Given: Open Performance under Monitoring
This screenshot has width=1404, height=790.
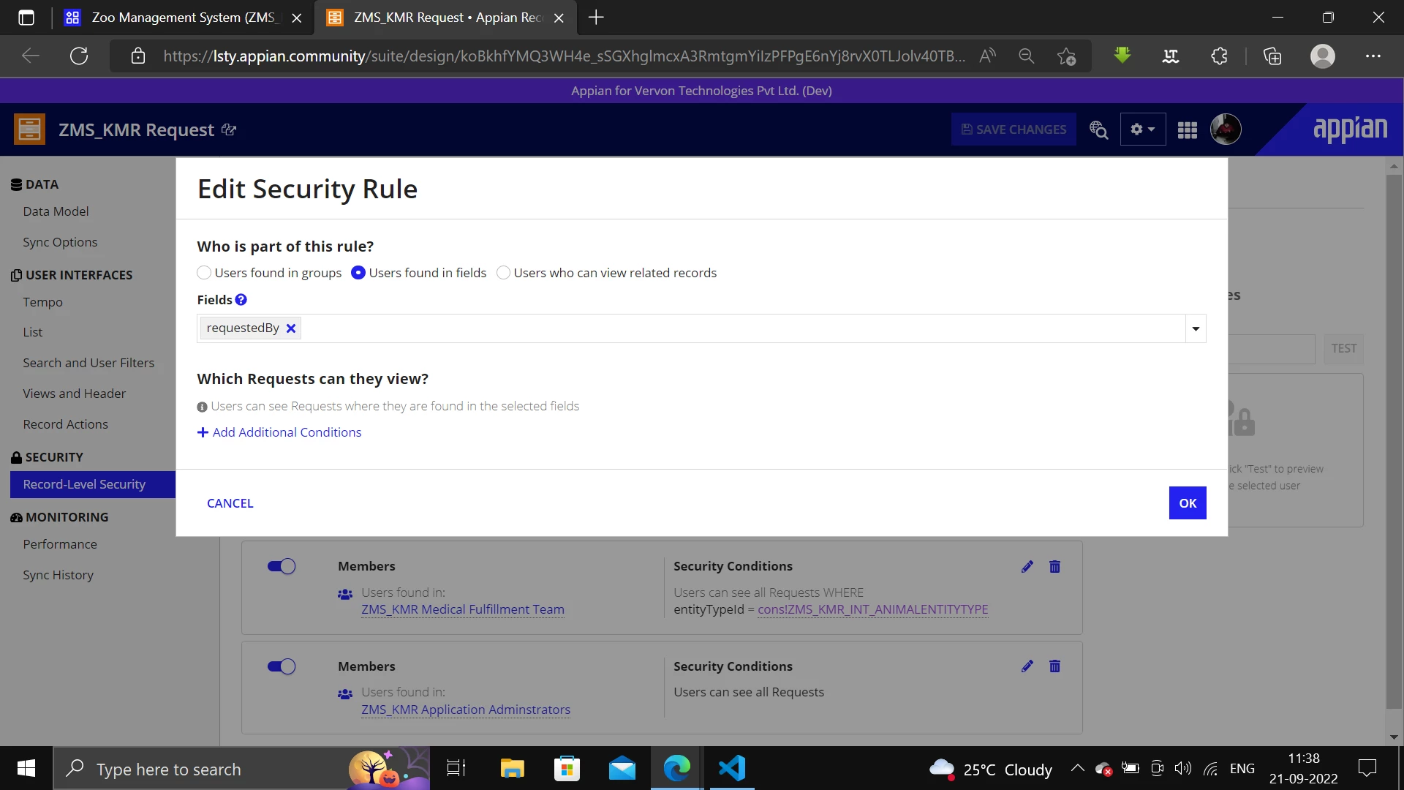Looking at the screenshot, I should coord(60,544).
